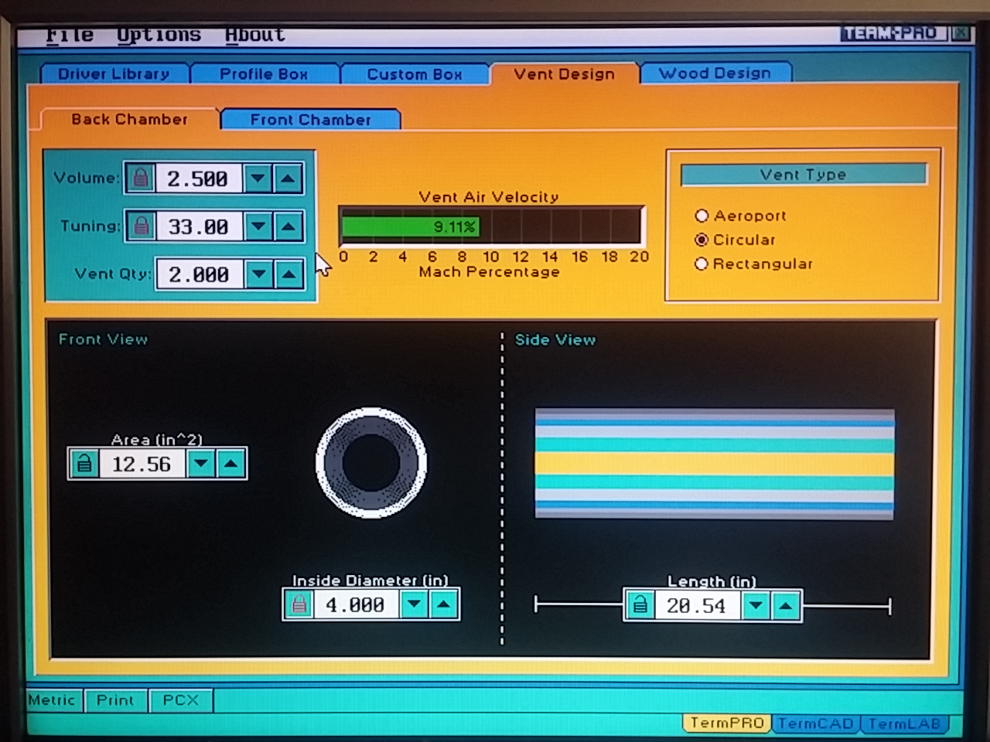This screenshot has width=990, height=742.
Task: Click the Vent Type header
Action: [x=804, y=175]
